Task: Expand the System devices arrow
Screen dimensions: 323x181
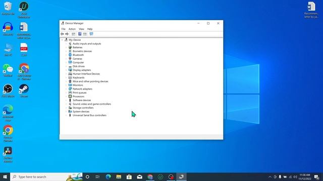Action: (66, 112)
